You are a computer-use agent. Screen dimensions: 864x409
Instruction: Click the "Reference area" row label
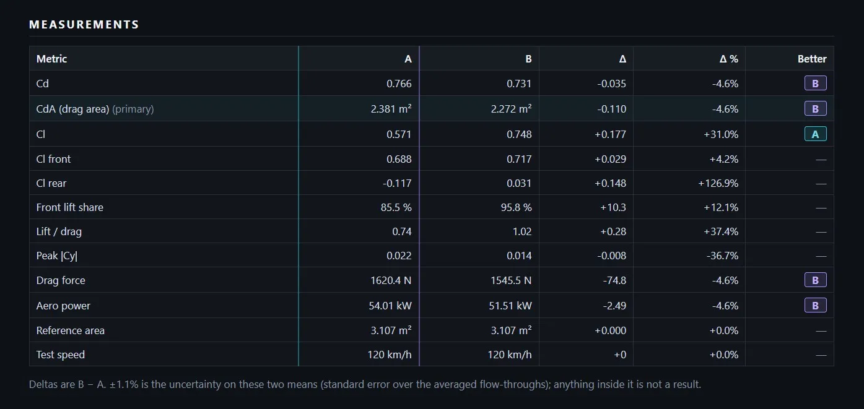[x=71, y=330]
